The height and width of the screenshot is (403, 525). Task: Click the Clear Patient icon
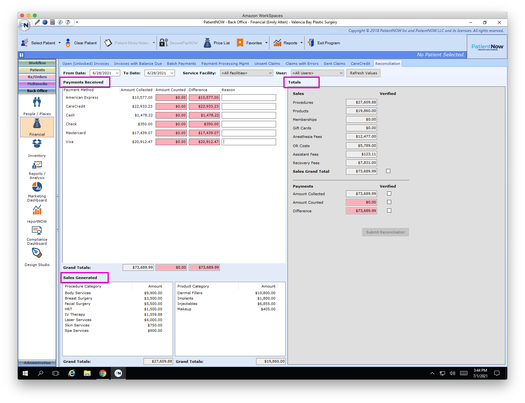[68, 43]
